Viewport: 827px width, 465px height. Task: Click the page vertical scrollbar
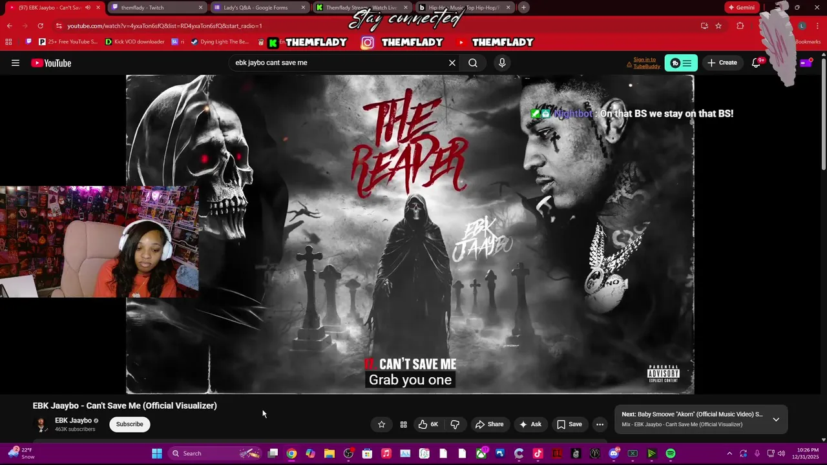(x=823, y=113)
